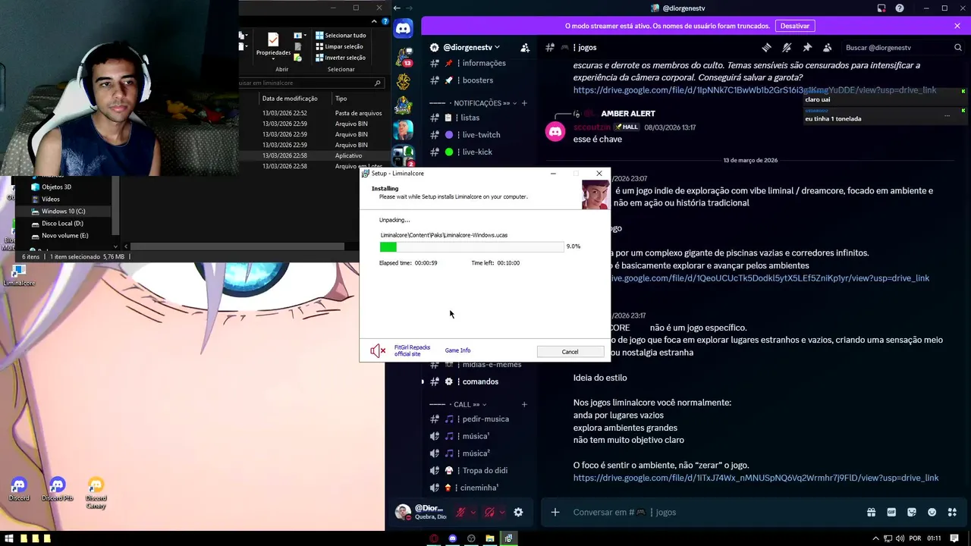Open FitGirl Repacks official site link
The width and height of the screenshot is (971, 546).
point(412,350)
